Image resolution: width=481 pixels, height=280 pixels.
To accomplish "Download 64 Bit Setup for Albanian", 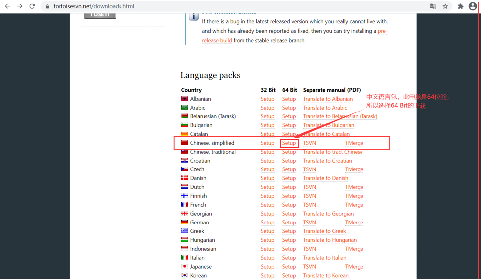I will click(x=289, y=99).
